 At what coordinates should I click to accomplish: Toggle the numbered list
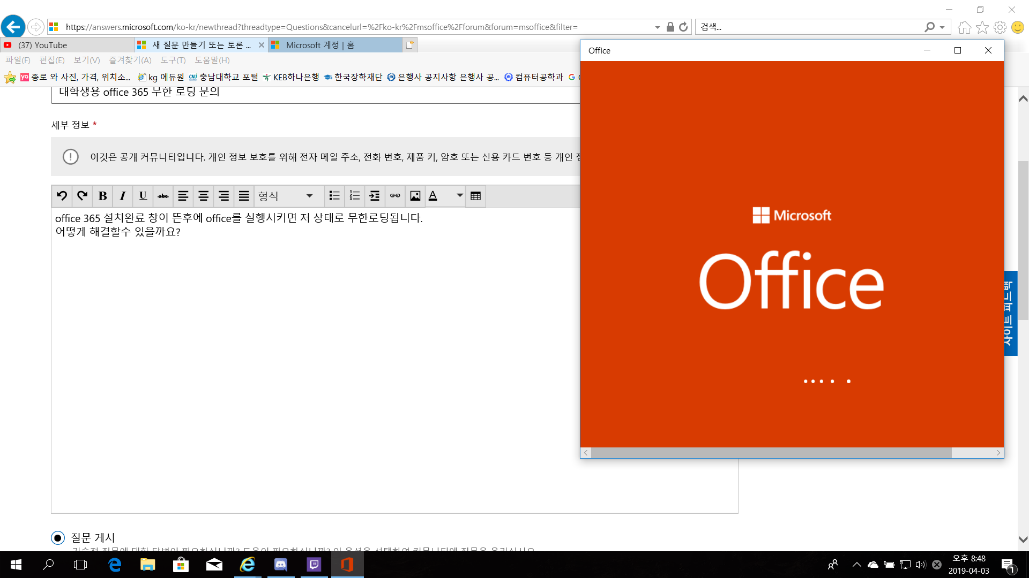(355, 196)
